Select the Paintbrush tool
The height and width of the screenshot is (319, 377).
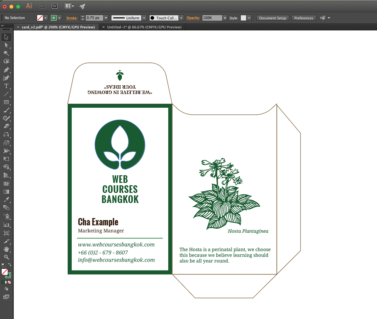tap(6, 110)
